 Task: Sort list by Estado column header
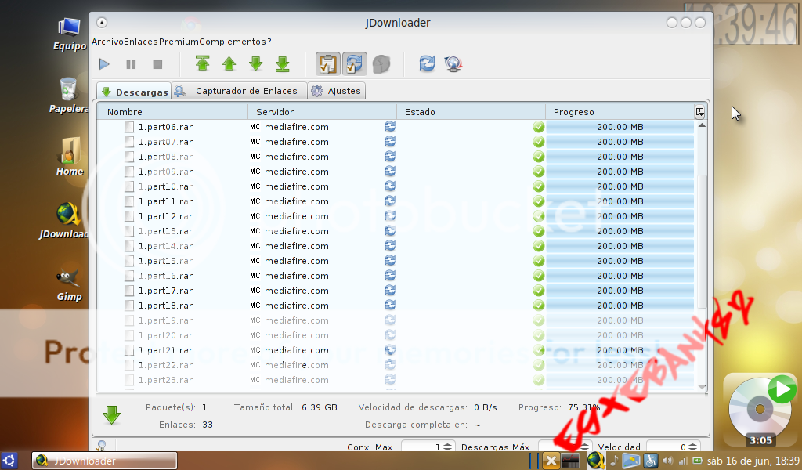coord(471,112)
